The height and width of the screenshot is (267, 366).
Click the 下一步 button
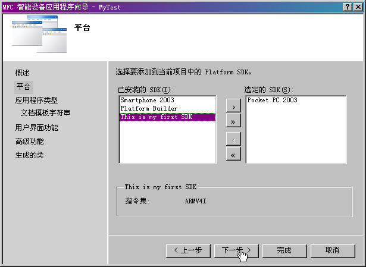(x=236, y=251)
